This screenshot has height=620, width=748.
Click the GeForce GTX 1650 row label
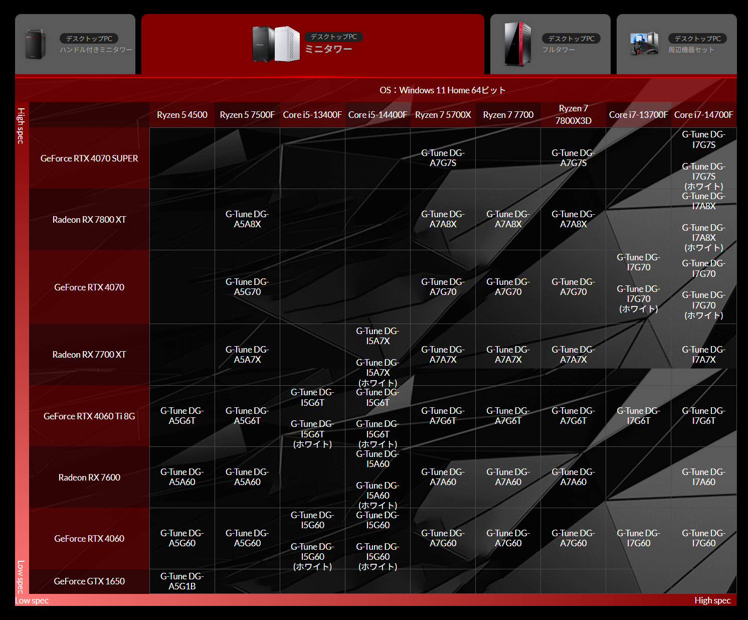tap(89, 581)
